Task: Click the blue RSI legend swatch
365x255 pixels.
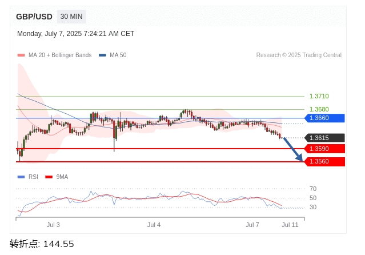Action: 21,177
